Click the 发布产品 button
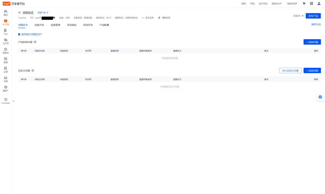Screen dimensions: 325x194 pos(313,16)
